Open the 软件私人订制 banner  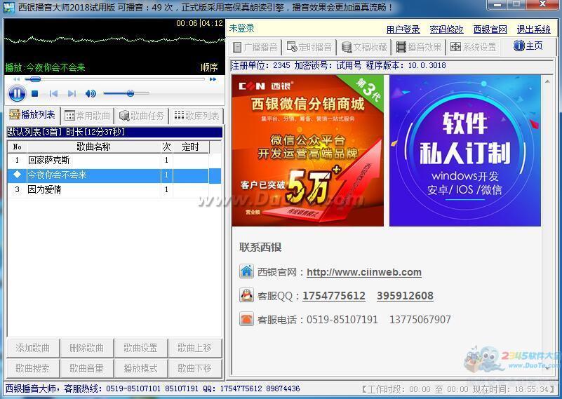pyautogui.click(x=465, y=151)
